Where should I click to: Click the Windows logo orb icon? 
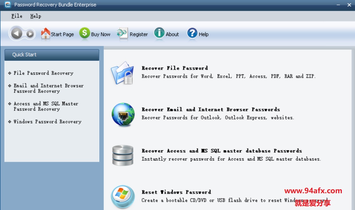pos(123,197)
